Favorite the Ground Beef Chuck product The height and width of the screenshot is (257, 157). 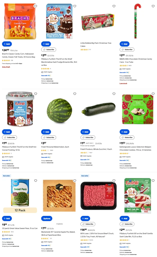click(114, 181)
